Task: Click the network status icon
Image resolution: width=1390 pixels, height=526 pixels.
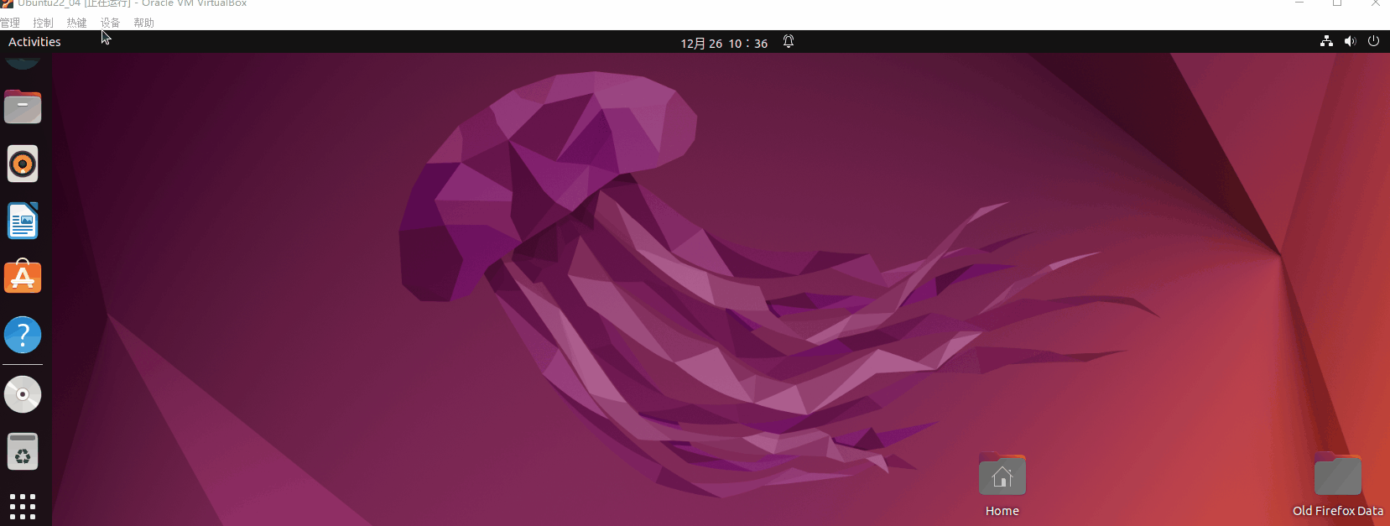Action: coord(1326,41)
